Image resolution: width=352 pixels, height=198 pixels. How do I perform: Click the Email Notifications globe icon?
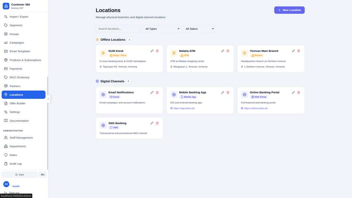(x=103, y=95)
